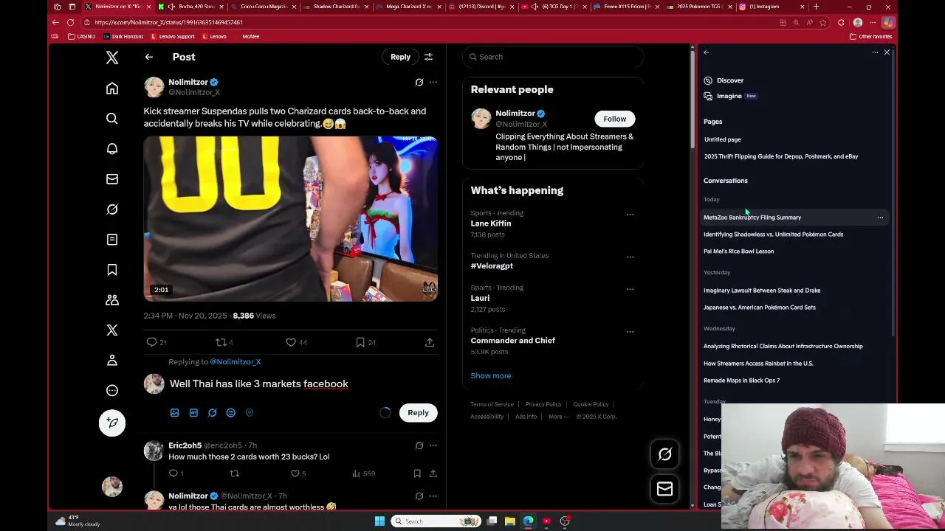
Task: Share the main Charizard post
Action: pos(430,342)
